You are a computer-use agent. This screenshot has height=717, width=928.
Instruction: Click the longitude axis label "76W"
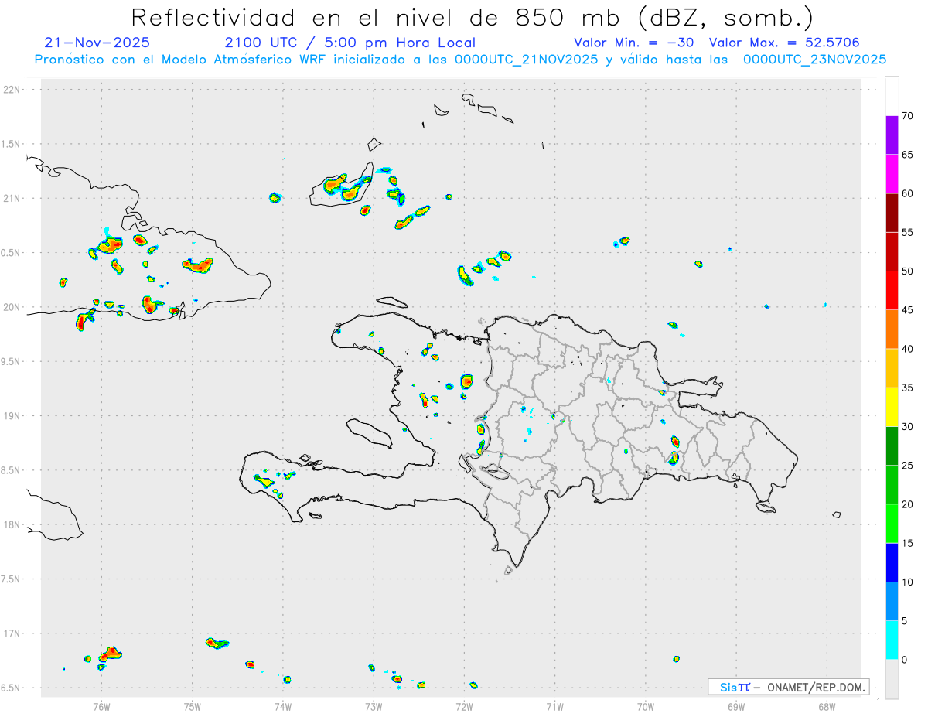[101, 706]
